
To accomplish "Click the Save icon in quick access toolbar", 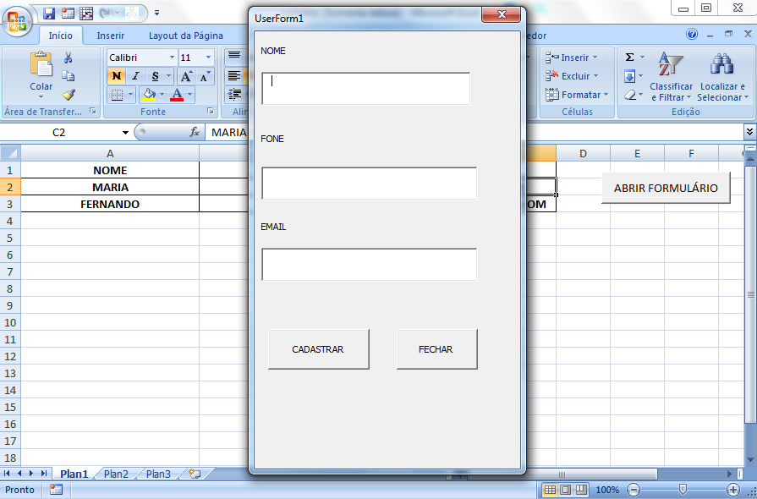I will (49, 14).
